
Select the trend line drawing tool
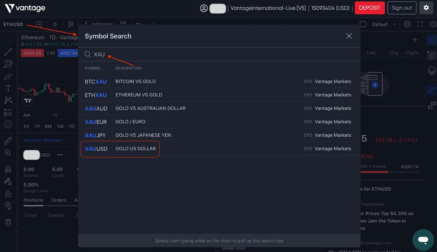click(8, 52)
